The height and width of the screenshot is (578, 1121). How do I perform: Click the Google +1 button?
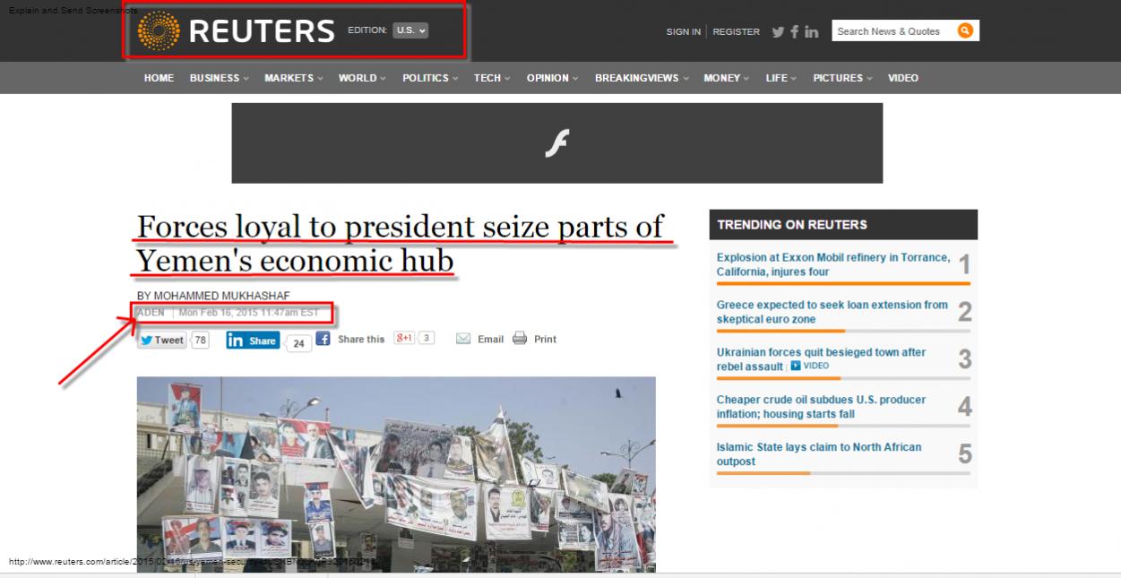[x=404, y=338]
